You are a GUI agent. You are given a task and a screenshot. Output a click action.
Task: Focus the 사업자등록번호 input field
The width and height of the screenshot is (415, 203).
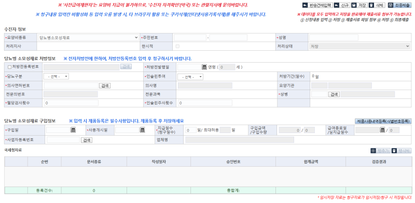click(63, 140)
